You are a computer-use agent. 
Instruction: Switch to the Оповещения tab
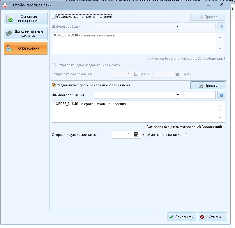coord(25,48)
